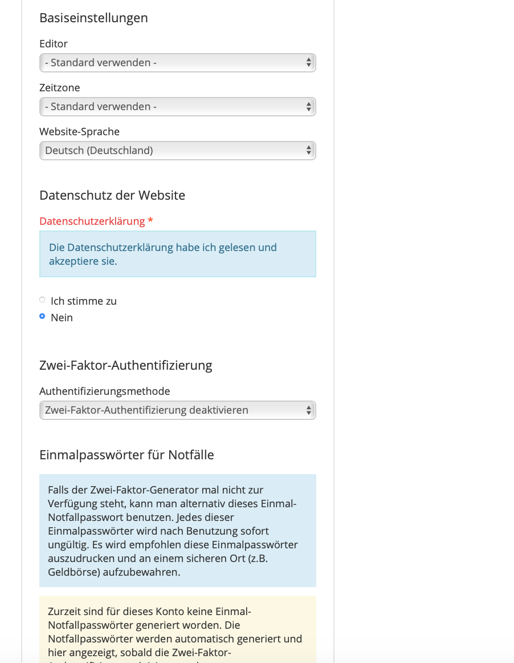Image resolution: width=514 pixels, height=663 pixels.
Task: Click the 'Zeitzone' field label
Action: point(60,88)
